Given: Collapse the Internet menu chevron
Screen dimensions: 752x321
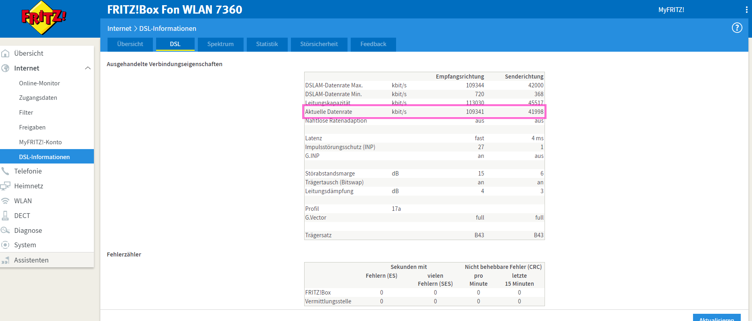Looking at the screenshot, I should [x=87, y=68].
